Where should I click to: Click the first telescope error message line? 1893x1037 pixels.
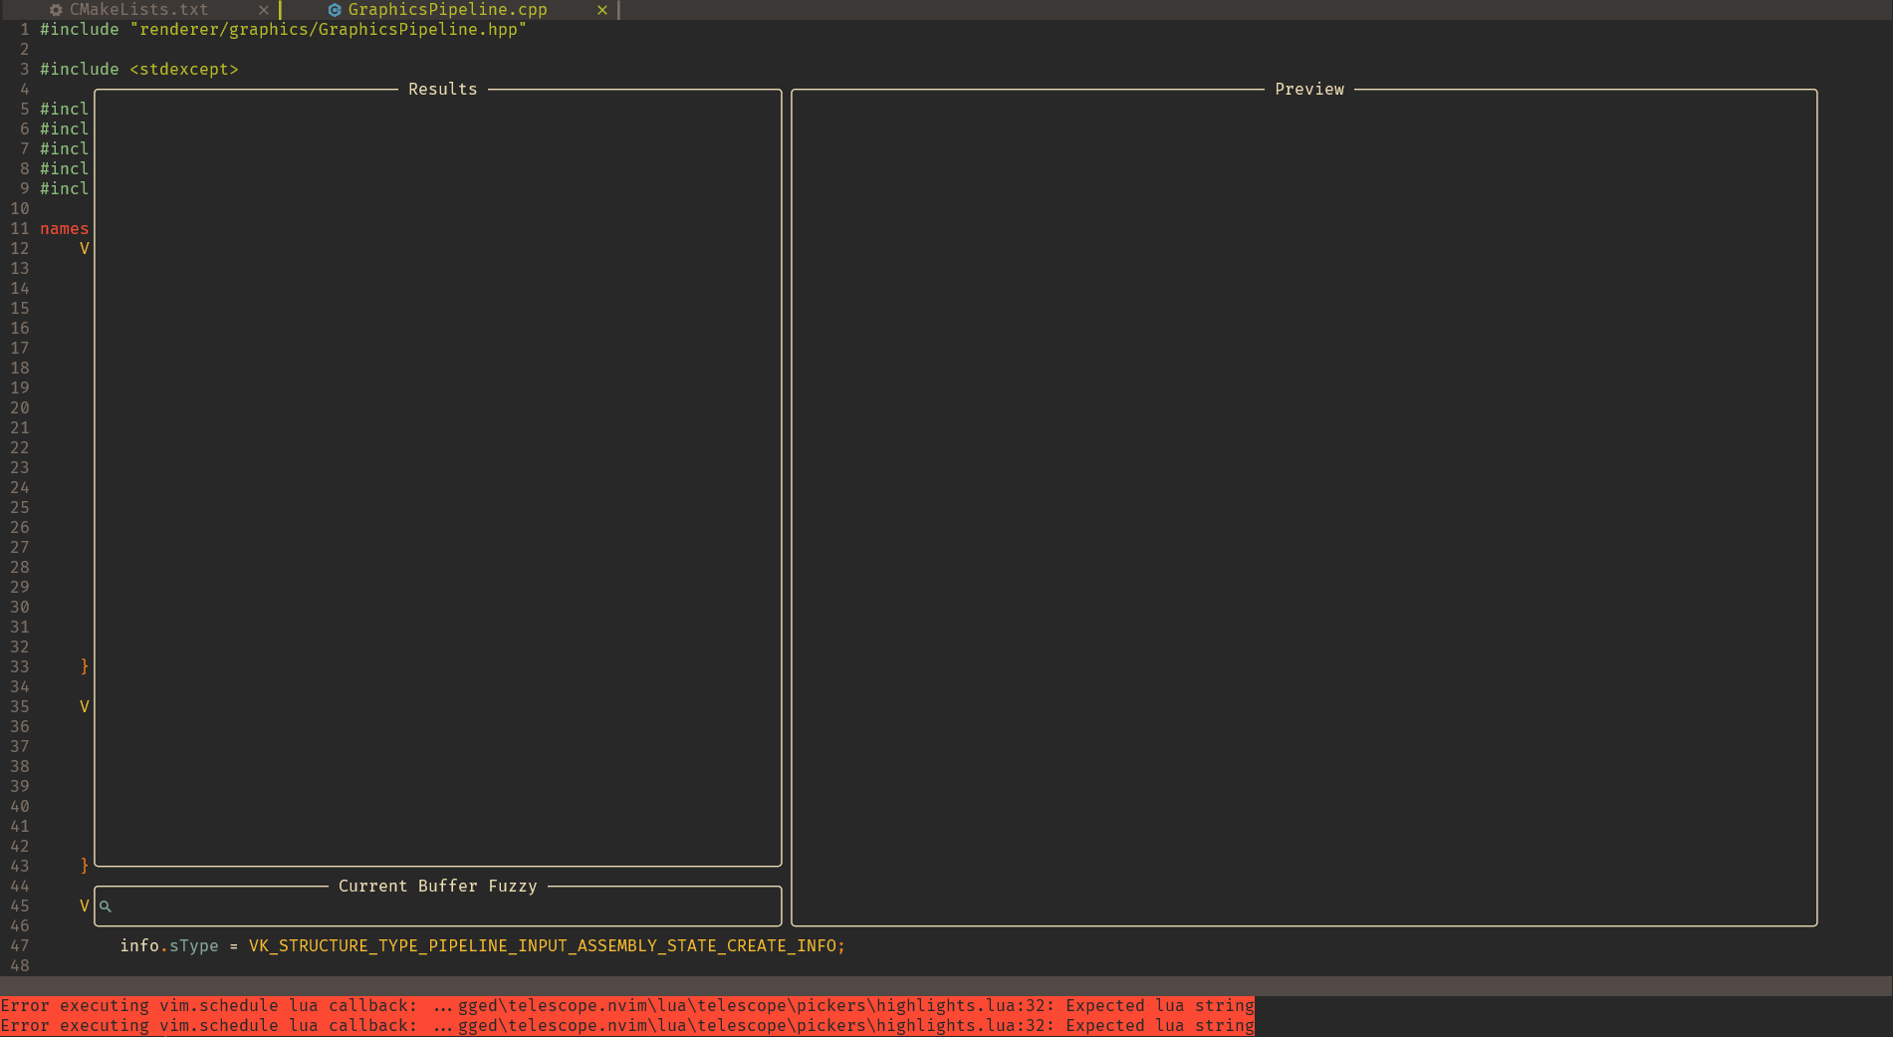(x=627, y=1006)
